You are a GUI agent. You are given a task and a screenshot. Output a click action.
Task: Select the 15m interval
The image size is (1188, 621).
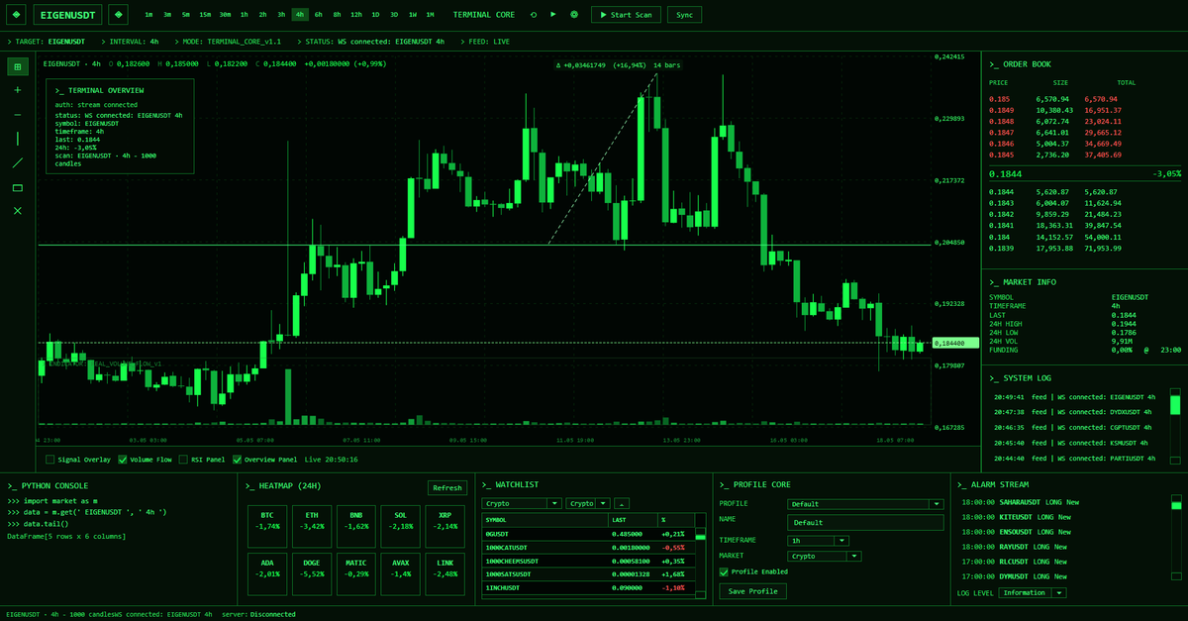coord(204,15)
